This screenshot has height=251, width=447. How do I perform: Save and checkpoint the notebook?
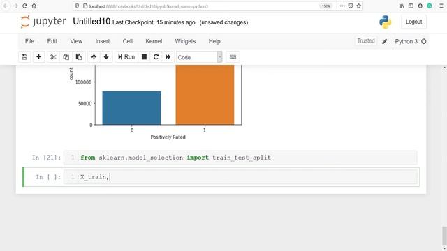click(24, 57)
